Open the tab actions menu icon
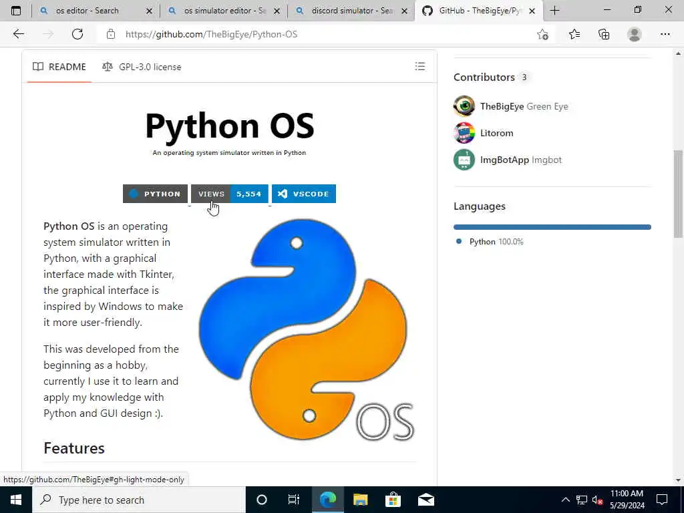The width and height of the screenshot is (684, 513). click(16, 11)
